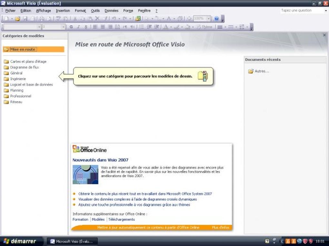Click the Fill color bucket icon

pos(187,27)
